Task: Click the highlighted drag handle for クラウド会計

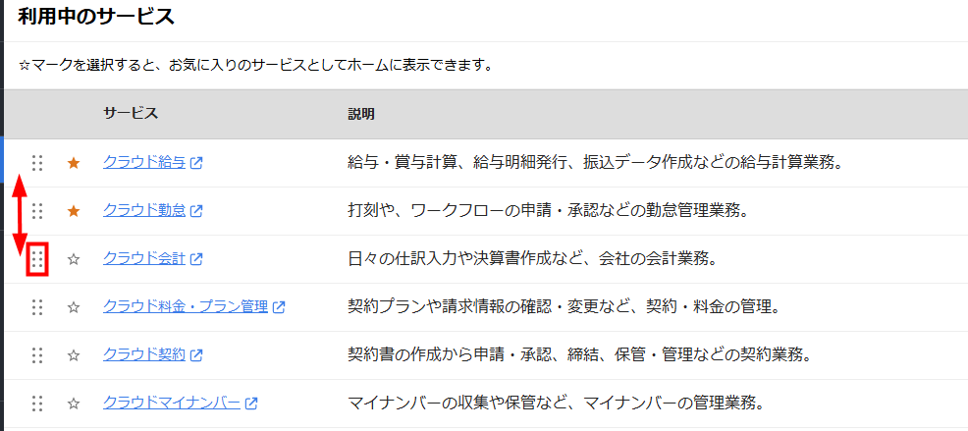Action: click(37, 259)
